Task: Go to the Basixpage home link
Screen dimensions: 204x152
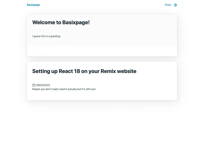Action: [x=33, y=5]
